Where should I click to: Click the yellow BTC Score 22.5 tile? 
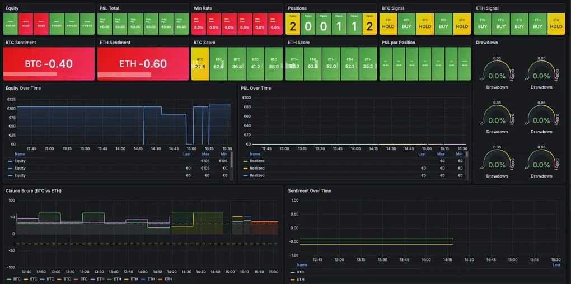click(x=200, y=64)
